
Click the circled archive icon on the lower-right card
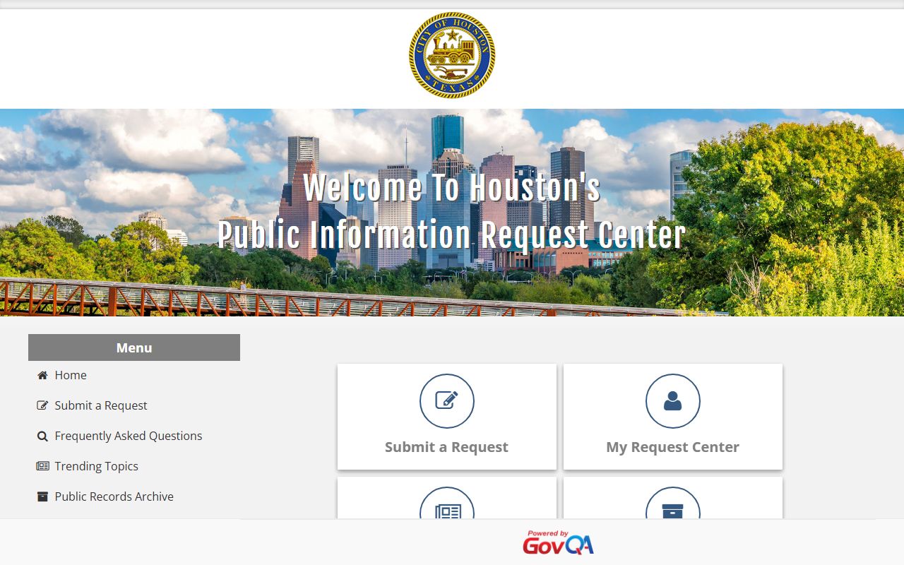(x=673, y=504)
